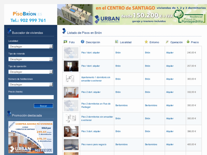Open the Tipo de vivienda dropdown

(31, 59)
